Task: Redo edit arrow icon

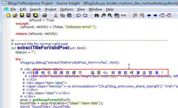Action: (x=85, y=15)
